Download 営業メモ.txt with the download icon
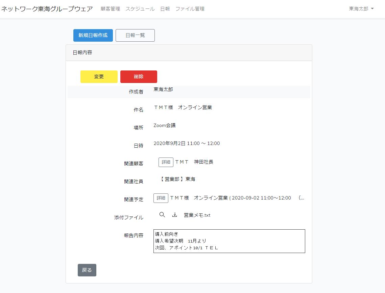 click(x=174, y=215)
